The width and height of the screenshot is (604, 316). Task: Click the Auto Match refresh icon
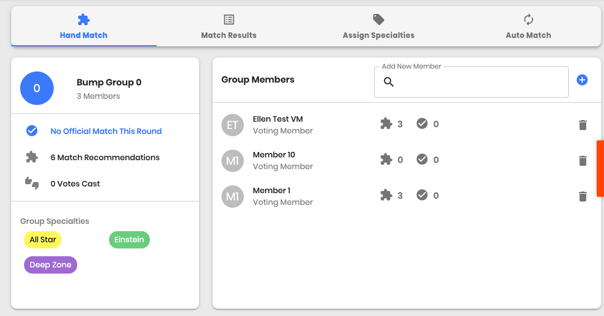pyautogui.click(x=528, y=19)
